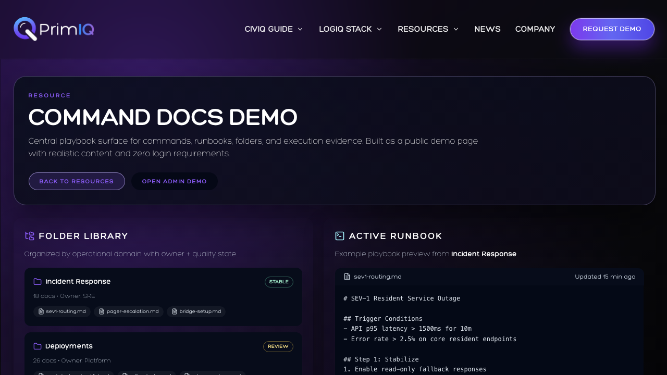Select the sev1-routing.md chip under Incident Response
667x375 pixels.
tap(62, 311)
